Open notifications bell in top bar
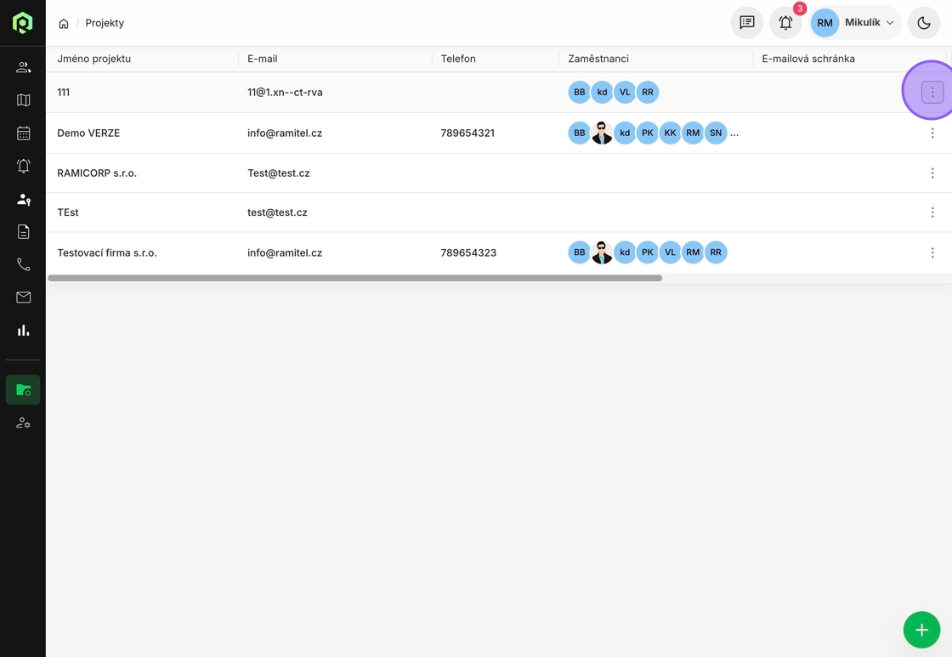This screenshot has height=657, width=952. (x=785, y=23)
